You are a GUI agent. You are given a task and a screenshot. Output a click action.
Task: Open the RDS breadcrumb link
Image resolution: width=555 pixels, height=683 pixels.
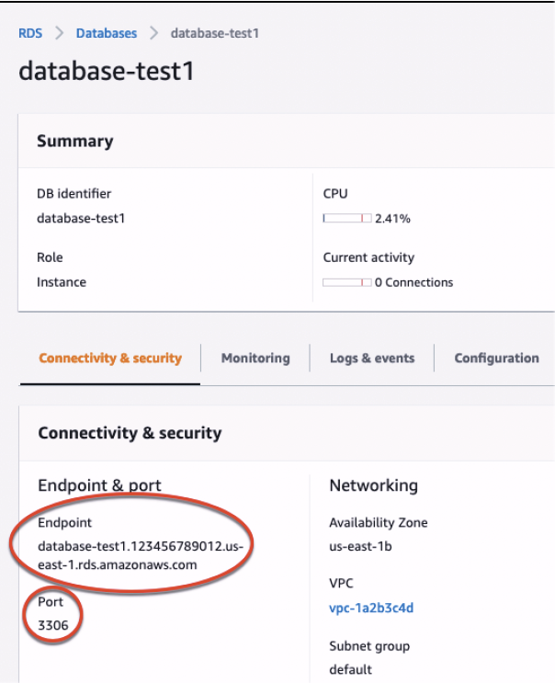[30, 33]
